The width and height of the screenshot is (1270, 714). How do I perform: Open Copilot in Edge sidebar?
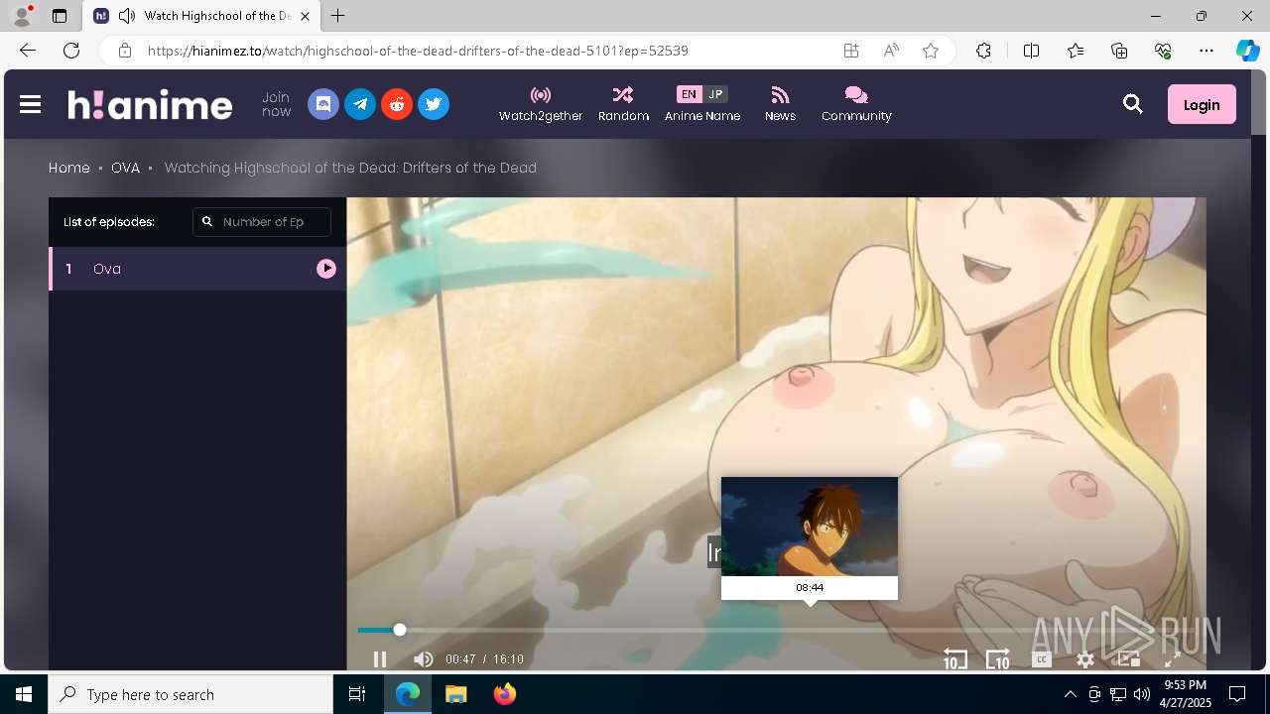1247,51
